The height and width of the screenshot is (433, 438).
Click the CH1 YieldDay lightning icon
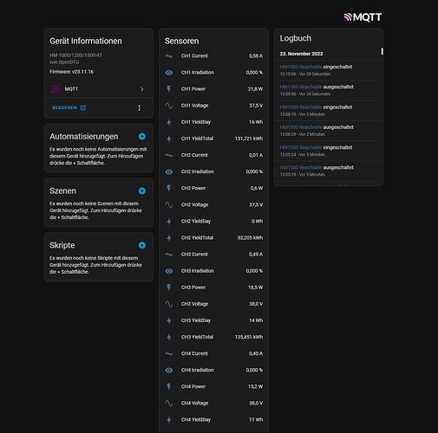click(x=169, y=122)
